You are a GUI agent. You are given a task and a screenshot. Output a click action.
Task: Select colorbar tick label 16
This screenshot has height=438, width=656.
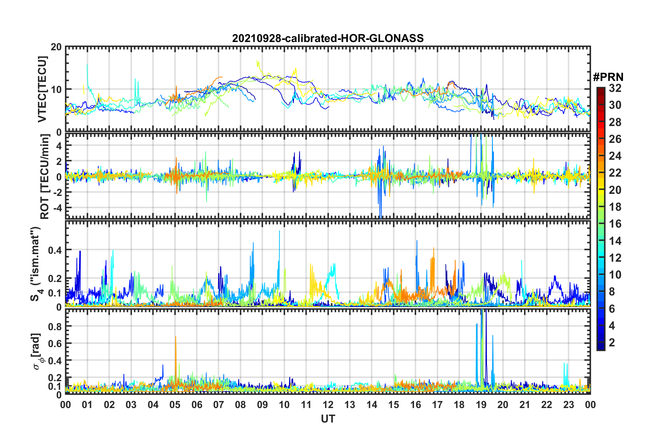tap(615, 224)
